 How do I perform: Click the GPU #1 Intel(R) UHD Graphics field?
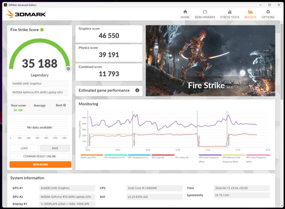[67, 188]
